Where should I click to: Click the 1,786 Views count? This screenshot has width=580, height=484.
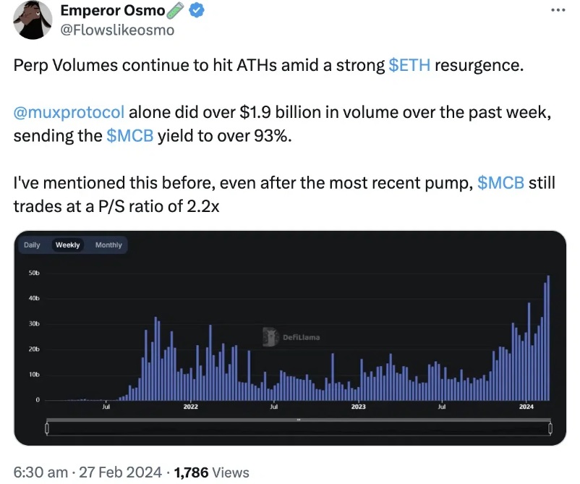(x=212, y=472)
